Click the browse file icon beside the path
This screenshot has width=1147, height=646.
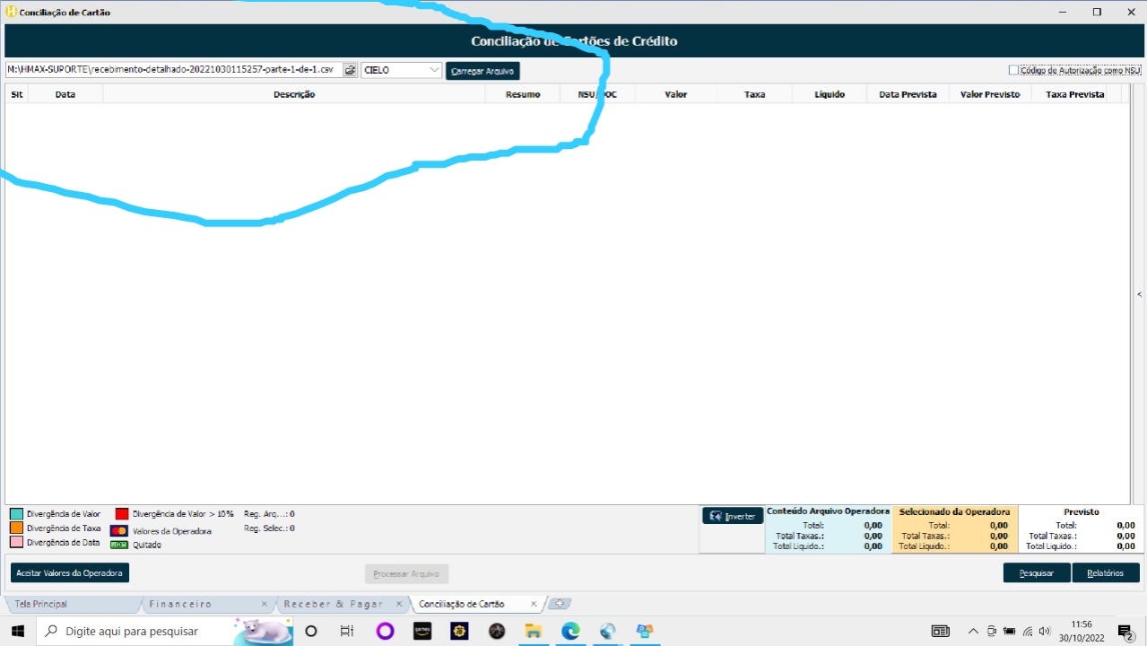(350, 70)
